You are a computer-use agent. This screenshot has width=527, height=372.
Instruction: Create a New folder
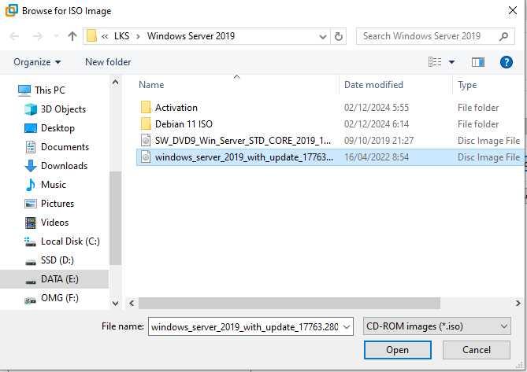coord(108,62)
